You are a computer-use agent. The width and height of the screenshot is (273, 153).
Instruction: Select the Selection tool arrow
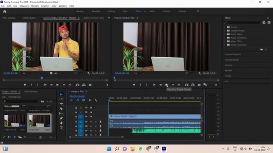click(61, 94)
